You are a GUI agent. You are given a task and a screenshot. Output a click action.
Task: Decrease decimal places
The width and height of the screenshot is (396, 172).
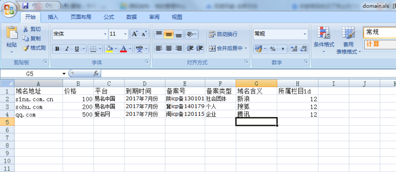click(x=303, y=49)
